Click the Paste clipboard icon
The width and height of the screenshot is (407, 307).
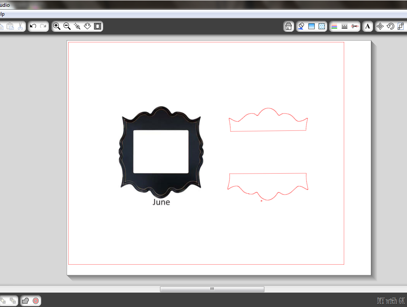click(x=10, y=26)
